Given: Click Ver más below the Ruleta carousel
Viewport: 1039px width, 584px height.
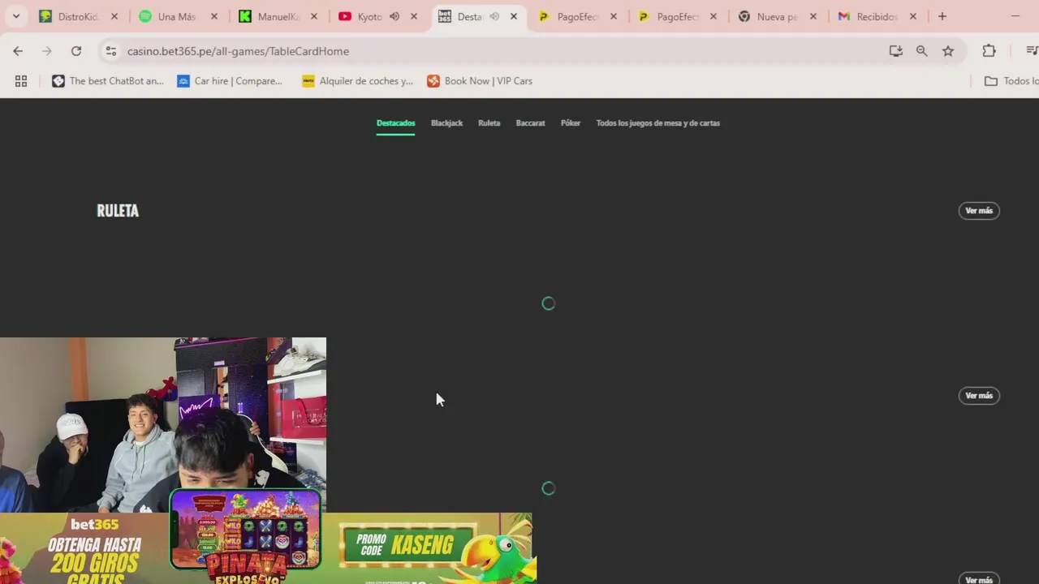Looking at the screenshot, I should point(979,396).
